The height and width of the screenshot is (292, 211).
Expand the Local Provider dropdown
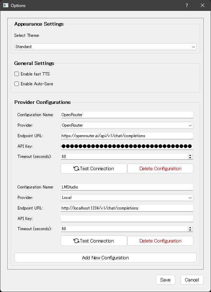tap(127, 198)
